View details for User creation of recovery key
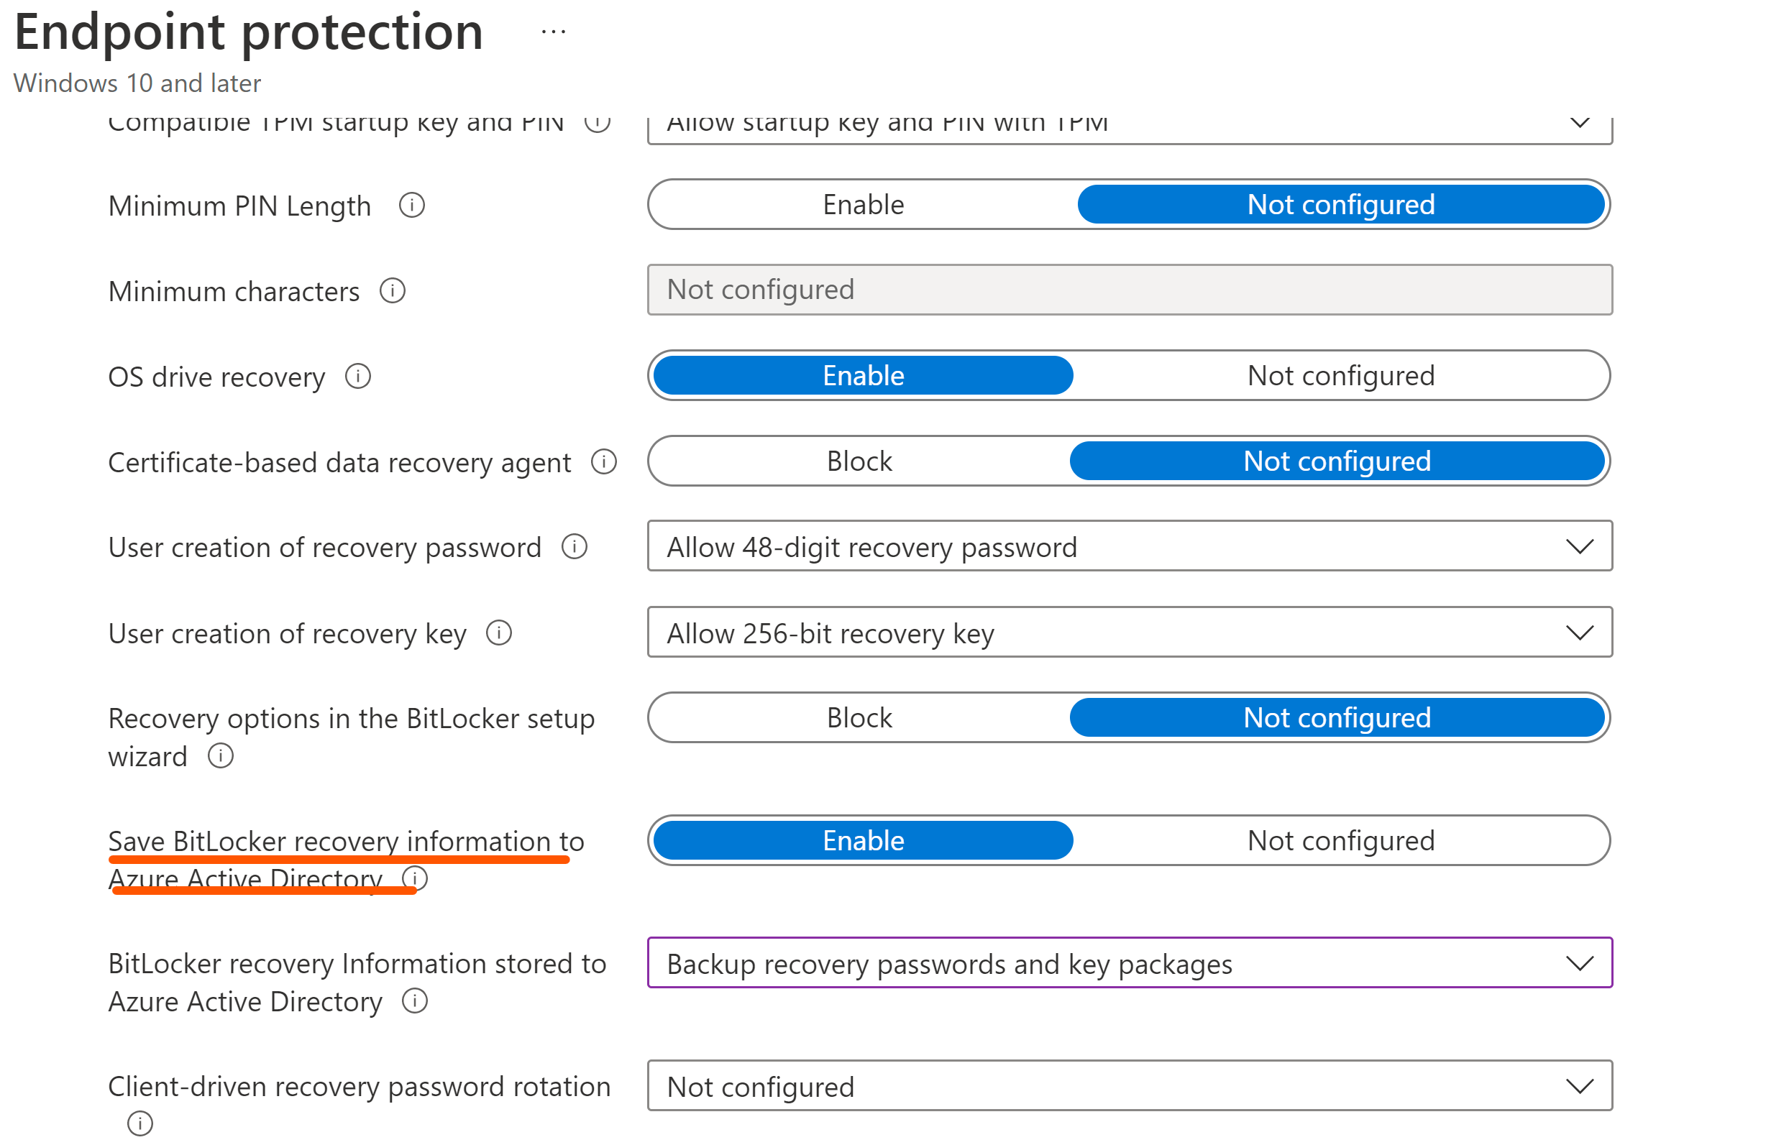 pyautogui.click(x=500, y=633)
